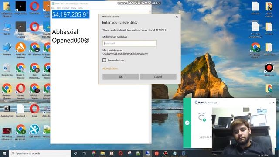Open the Edit menu in Notepad

(x=58, y=8)
